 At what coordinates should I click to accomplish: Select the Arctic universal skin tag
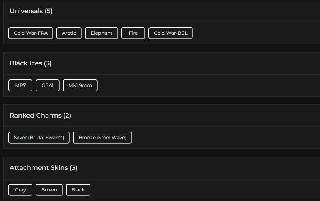pos(69,33)
